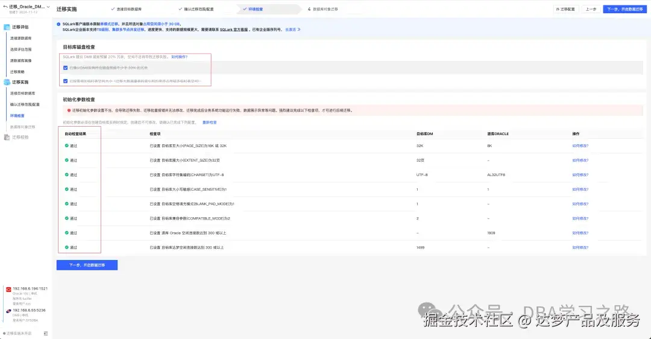This screenshot has width=651, height=339.
Task: Click 如何修改? for EXTENT_SIZE row
Action: (580, 160)
